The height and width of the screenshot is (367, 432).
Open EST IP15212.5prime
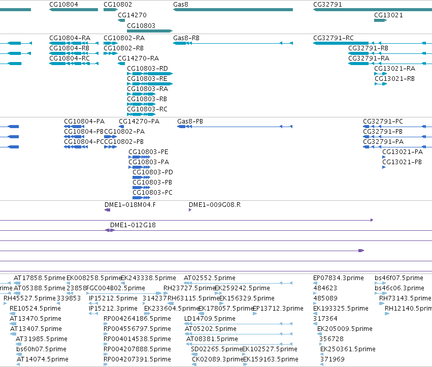(x=93, y=303)
